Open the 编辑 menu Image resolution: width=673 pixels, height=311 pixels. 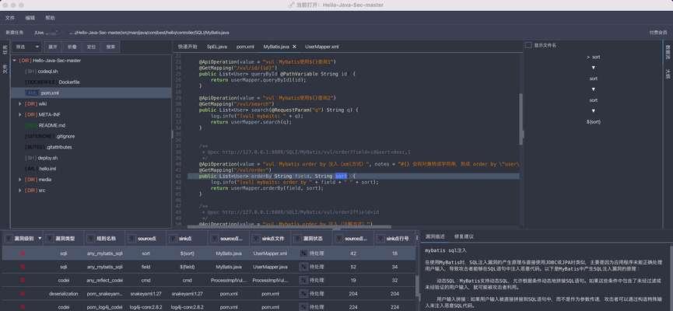tap(30, 18)
